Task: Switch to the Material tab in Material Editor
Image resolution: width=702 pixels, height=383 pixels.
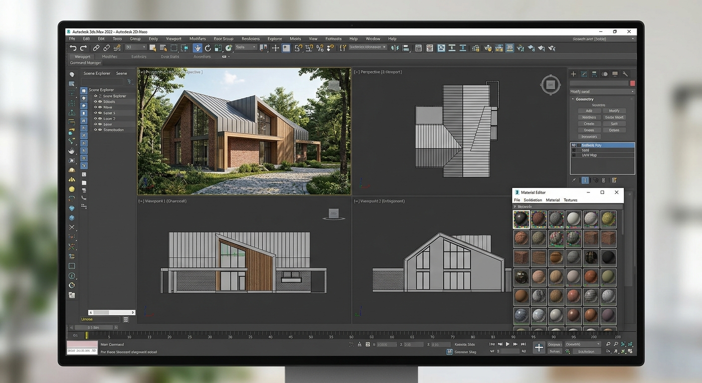Action: pyautogui.click(x=553, y=200)
